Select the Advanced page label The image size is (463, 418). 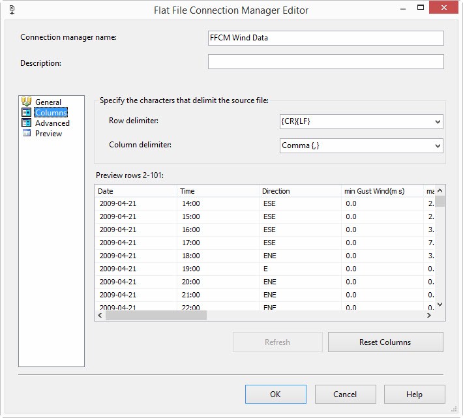pyautogui.click(x=52, y=123)
